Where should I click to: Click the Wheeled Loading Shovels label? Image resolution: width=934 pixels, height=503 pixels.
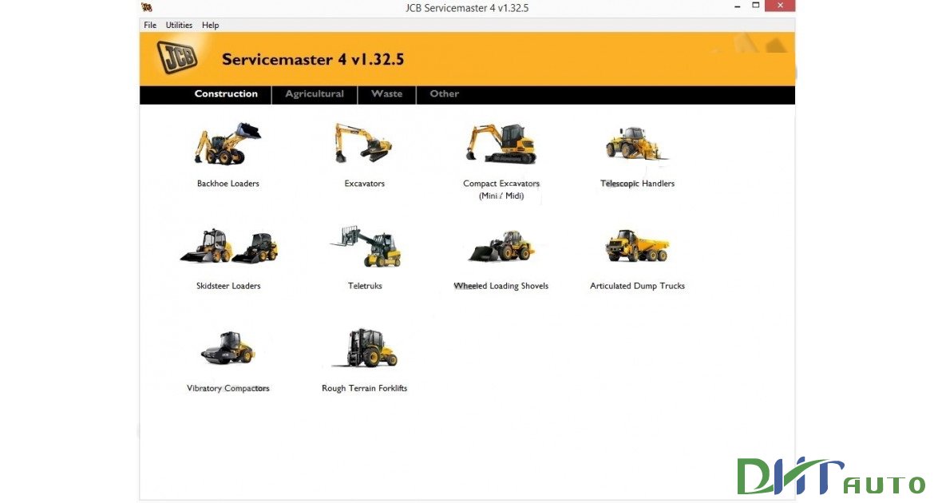501,286
